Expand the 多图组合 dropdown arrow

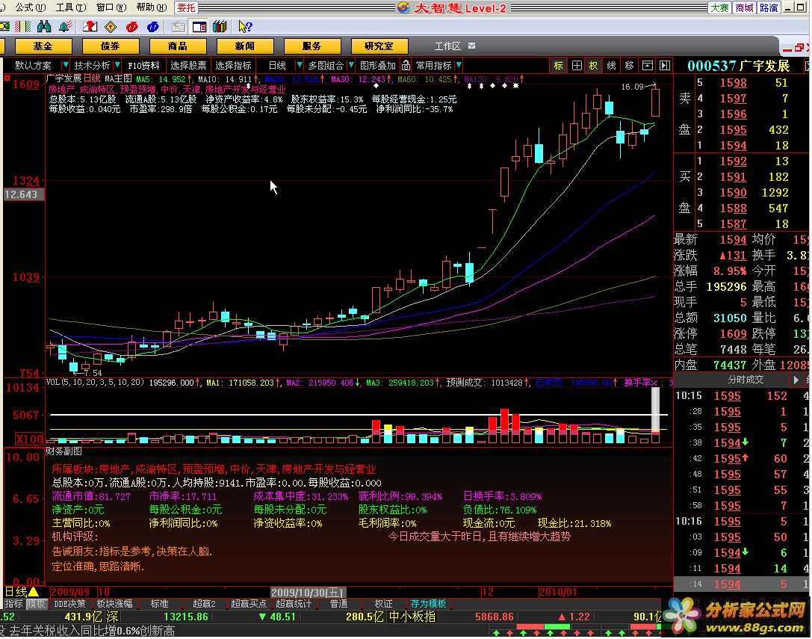point(350,65)
